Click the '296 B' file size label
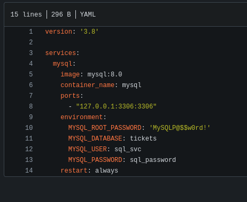Image resolution: width=247 pixels, height=202 pixels. point(61,14)
